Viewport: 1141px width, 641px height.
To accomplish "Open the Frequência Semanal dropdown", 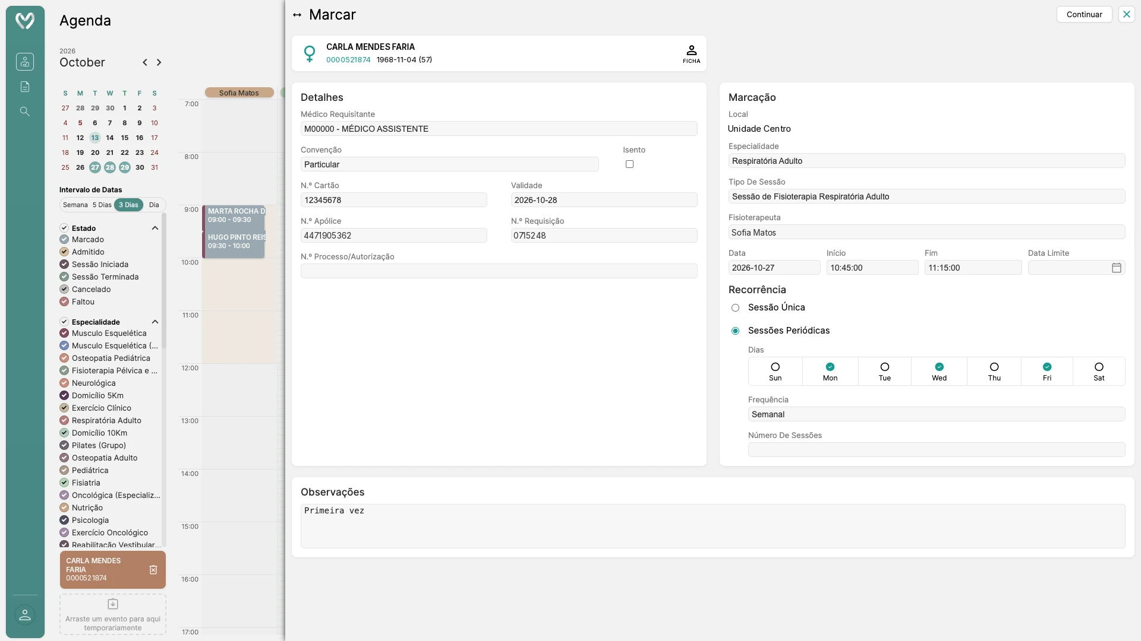I will point(936,414).
